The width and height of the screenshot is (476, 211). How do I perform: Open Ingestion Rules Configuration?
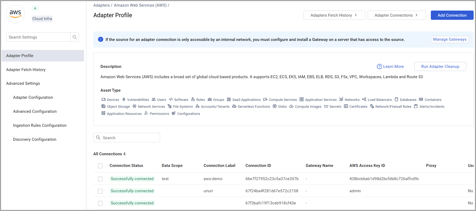tap(40, 125)
